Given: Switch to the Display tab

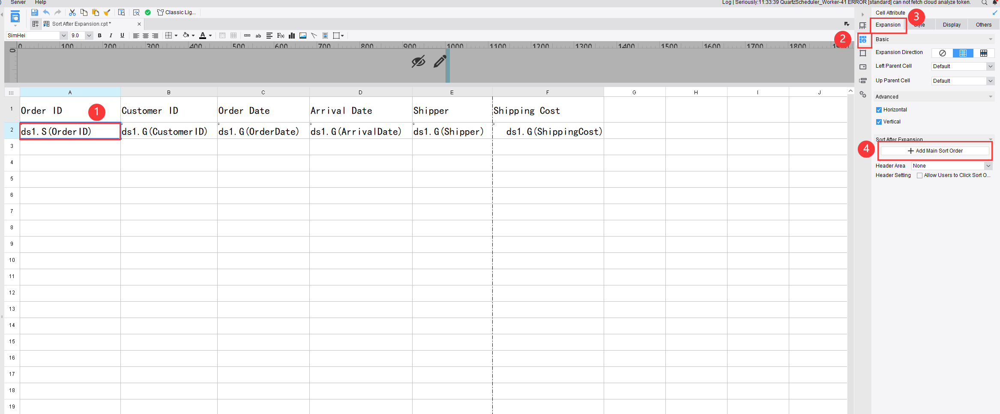Looking at the screenshot, I should tap(952, 24).
